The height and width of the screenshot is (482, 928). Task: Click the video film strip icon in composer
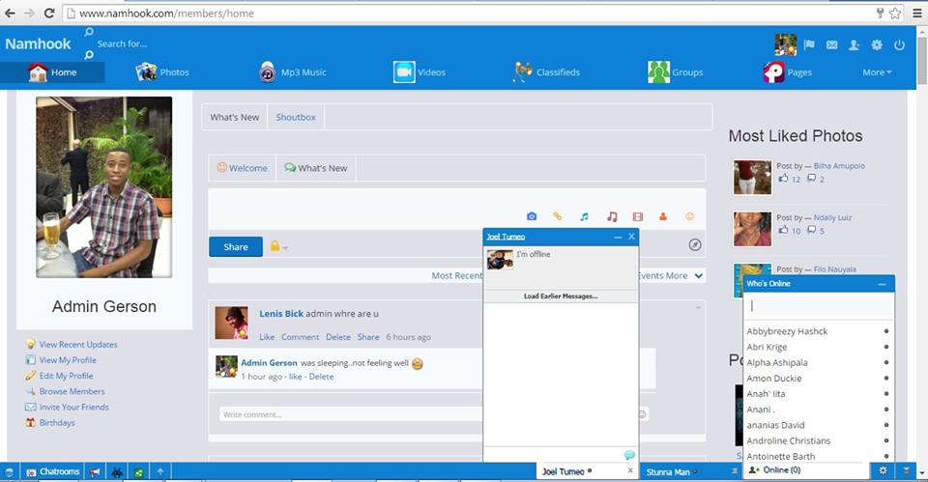[637, 217]
